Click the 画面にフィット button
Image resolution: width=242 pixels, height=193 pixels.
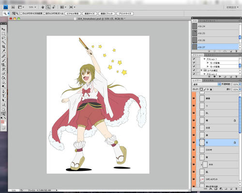[106, 14]
